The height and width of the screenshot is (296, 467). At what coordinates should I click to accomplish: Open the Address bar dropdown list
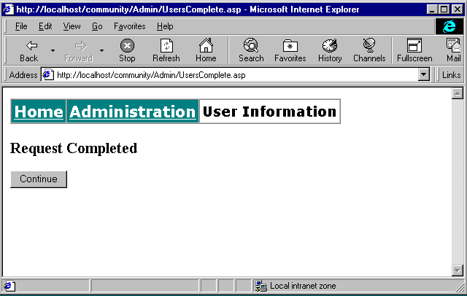tap(424, 75)
